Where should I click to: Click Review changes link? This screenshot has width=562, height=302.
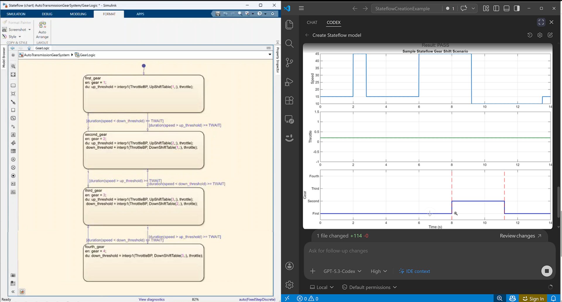520,236
